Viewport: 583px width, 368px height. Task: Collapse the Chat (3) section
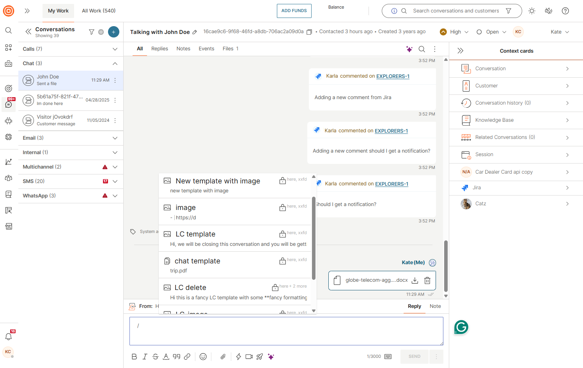[115, 63]
